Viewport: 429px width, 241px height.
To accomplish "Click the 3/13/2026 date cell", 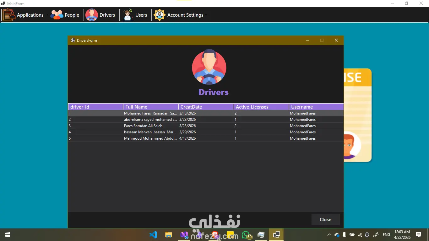I will coord(206,113).
